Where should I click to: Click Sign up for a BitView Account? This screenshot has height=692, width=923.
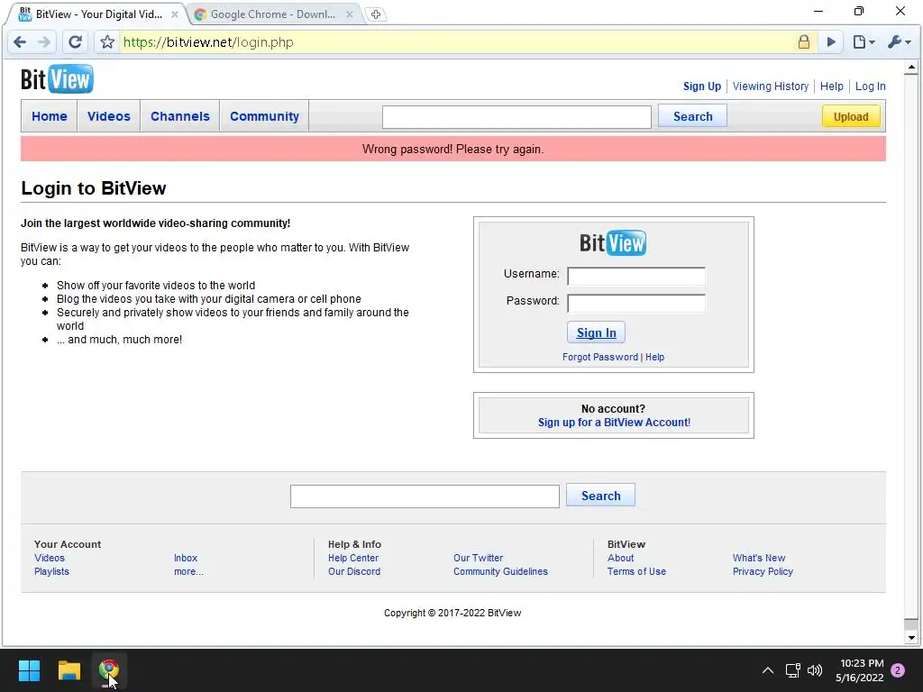click(614, 422)
